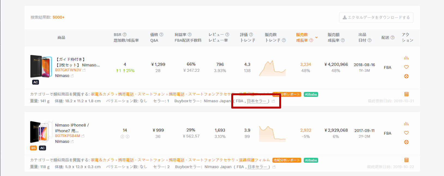The height and width of the screenshot is (176, 444).
Task: Open bar chart icon for B075KPSB4M row
Action: pyautogui.click(x=406, y=124)
